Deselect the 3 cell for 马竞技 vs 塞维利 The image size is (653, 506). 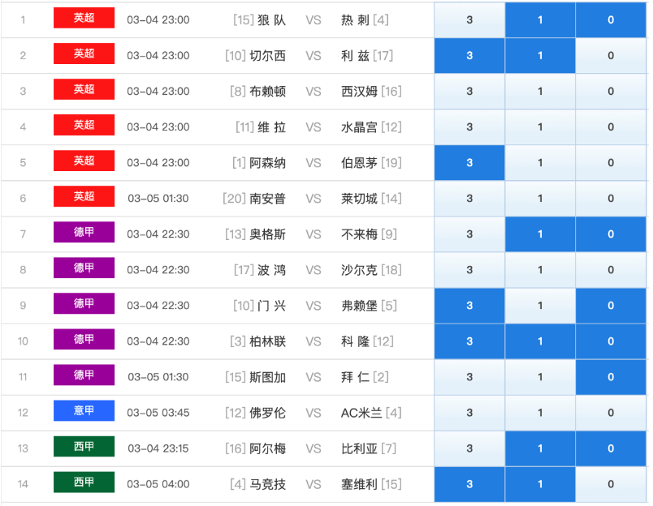469,484
